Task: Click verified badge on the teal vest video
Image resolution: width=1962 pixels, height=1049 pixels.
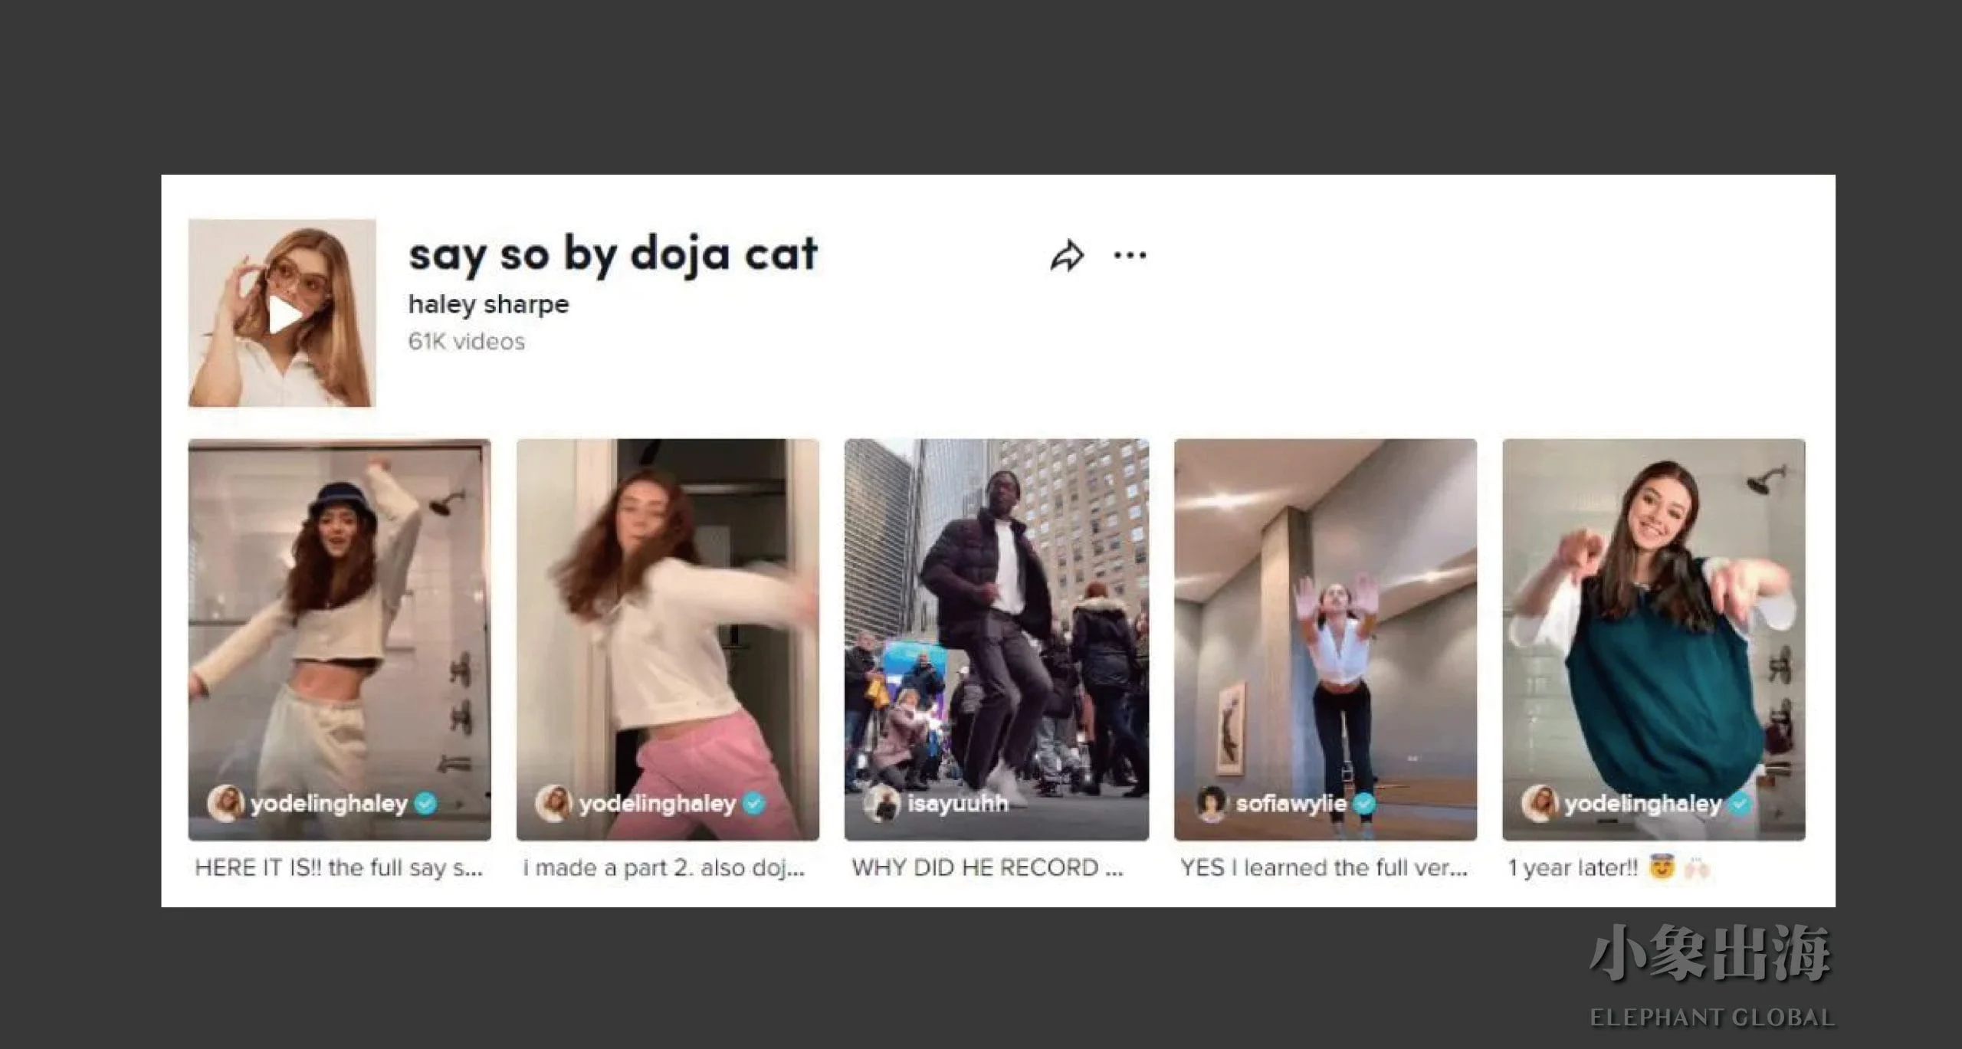Action: coord(1741,803)
